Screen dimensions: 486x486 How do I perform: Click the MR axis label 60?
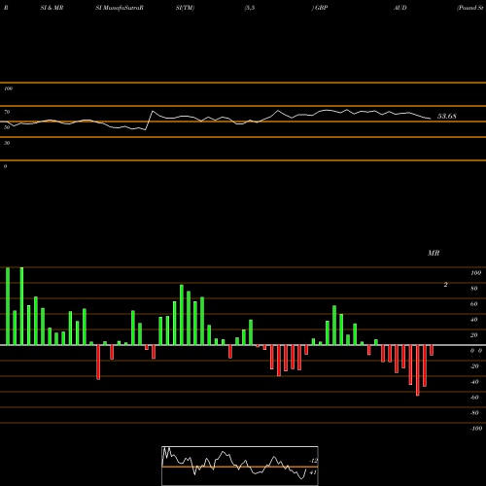[x=474, y=304]
